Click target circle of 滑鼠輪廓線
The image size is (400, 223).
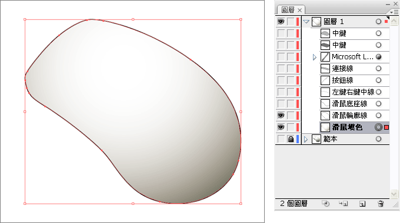pyautogui.click(x=379, y=116)
